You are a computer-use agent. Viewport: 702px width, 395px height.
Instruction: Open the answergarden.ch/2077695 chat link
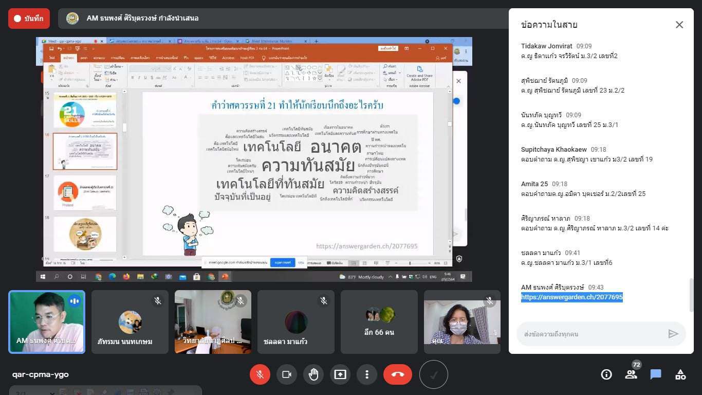pyautogui.click(x=571, y=297)
